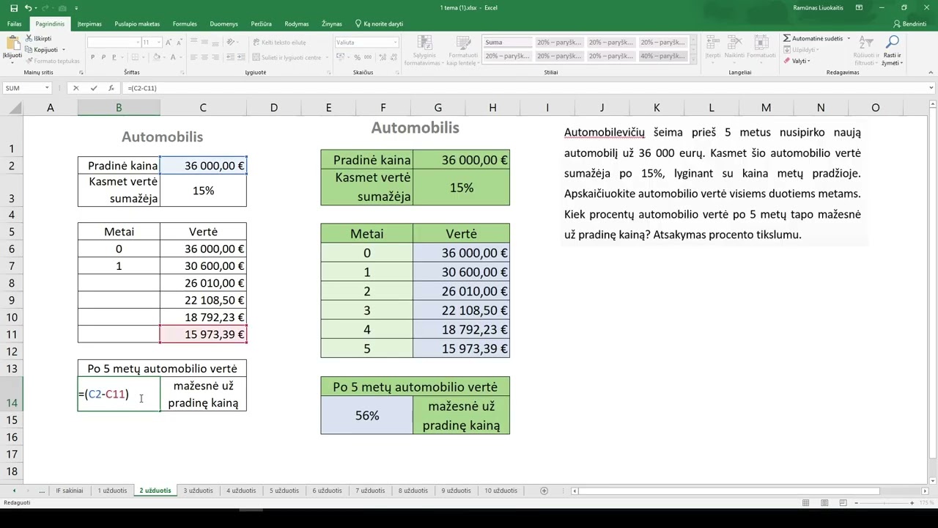This screenshot has height=528, width=938.
Task: Click Kelti teksto eilutę wrap text
Action: click(279, 43)
